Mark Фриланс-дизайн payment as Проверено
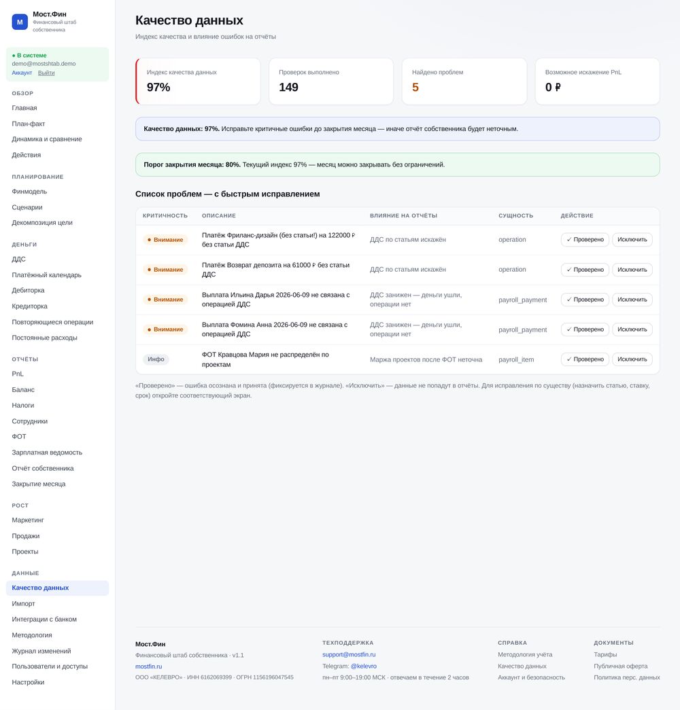The width and height of the screenshot is (680, 710). click(x=585, y=240)
